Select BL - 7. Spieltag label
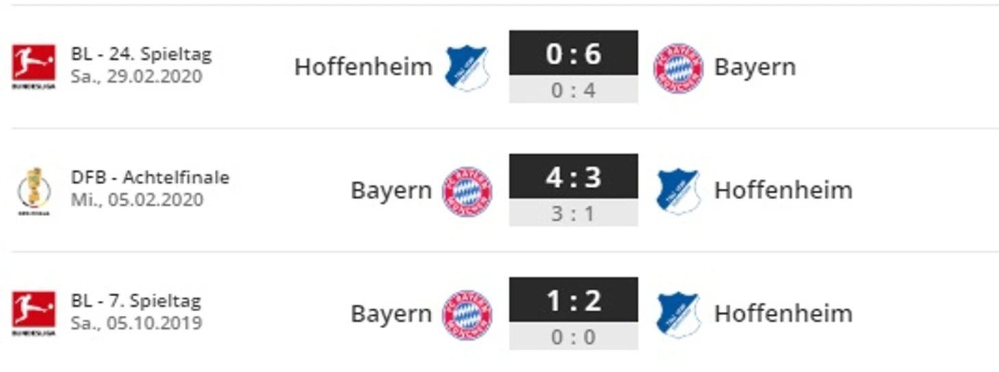 pyautogui.click(x=135, y=301)
